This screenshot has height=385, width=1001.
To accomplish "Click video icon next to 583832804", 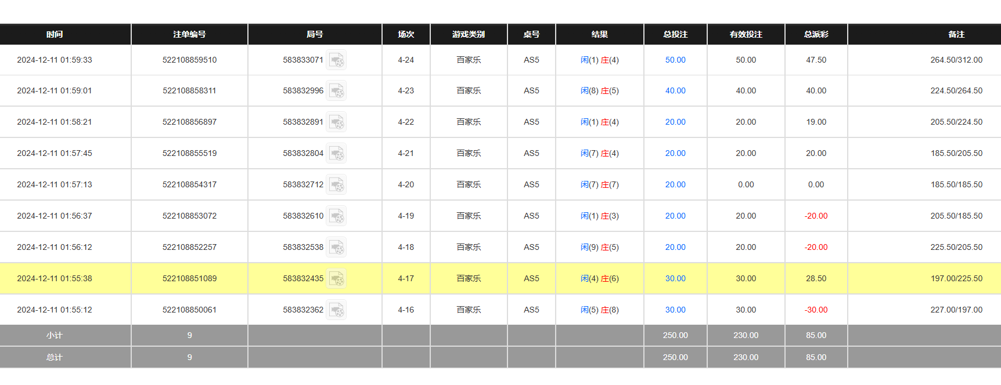I will pyautogui.click(x=336, y=154).
